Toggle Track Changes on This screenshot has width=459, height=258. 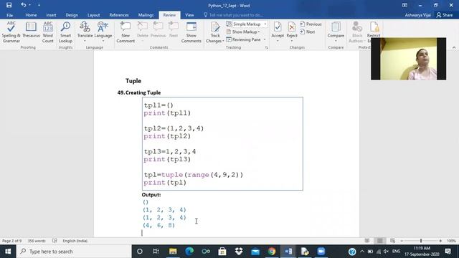point(215,32)
